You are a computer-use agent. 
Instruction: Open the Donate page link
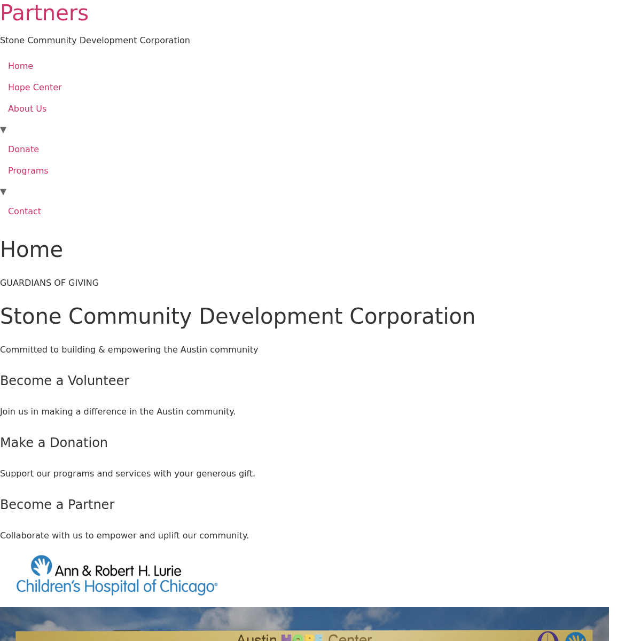coord(24,150)
